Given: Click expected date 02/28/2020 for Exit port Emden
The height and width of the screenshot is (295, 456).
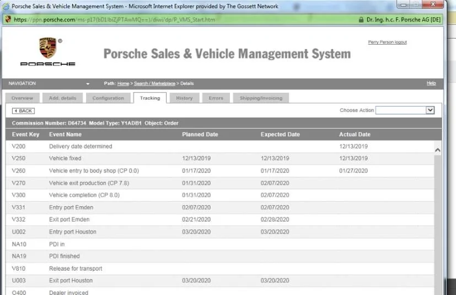Looking at the screenshot, I should 275,219.
